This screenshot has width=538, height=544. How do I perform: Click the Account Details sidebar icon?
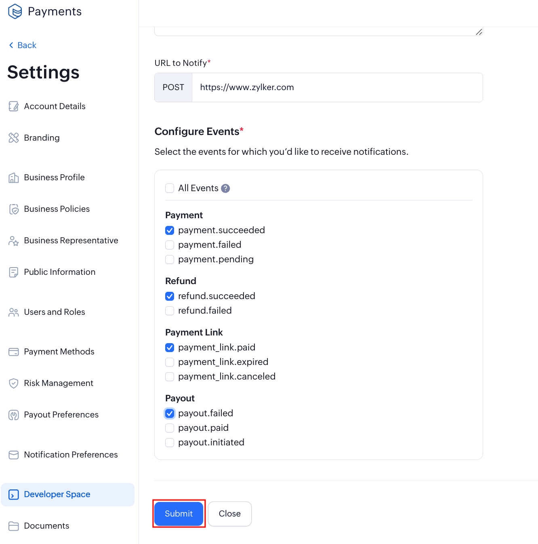pos(14,106)
